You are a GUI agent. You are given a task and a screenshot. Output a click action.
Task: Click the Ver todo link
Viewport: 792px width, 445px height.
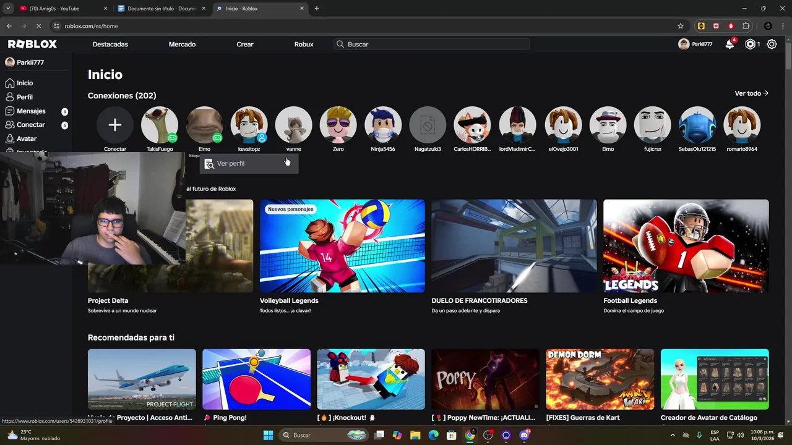pyautogui.click(x=751, y=93)
